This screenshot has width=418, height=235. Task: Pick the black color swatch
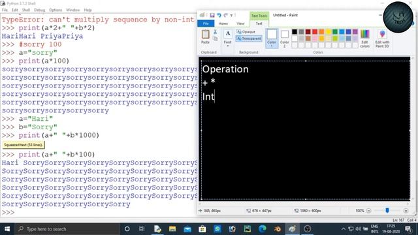tap(295, 32)
